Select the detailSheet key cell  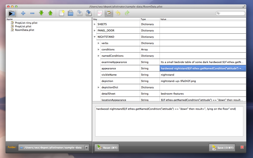point(120,94)
